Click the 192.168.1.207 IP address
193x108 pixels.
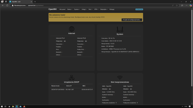[70, 89]
